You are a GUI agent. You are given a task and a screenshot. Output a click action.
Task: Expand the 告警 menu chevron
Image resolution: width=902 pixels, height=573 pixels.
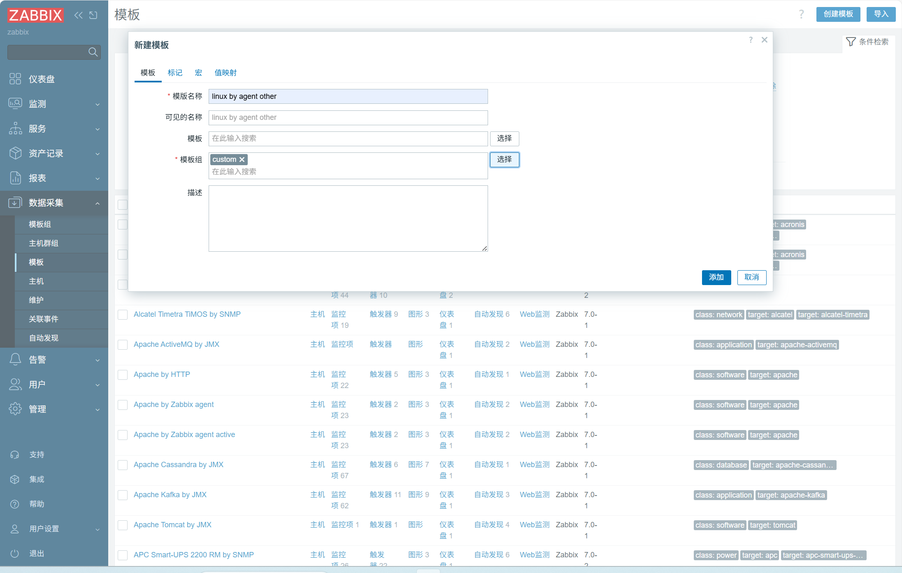pos(98,360)
